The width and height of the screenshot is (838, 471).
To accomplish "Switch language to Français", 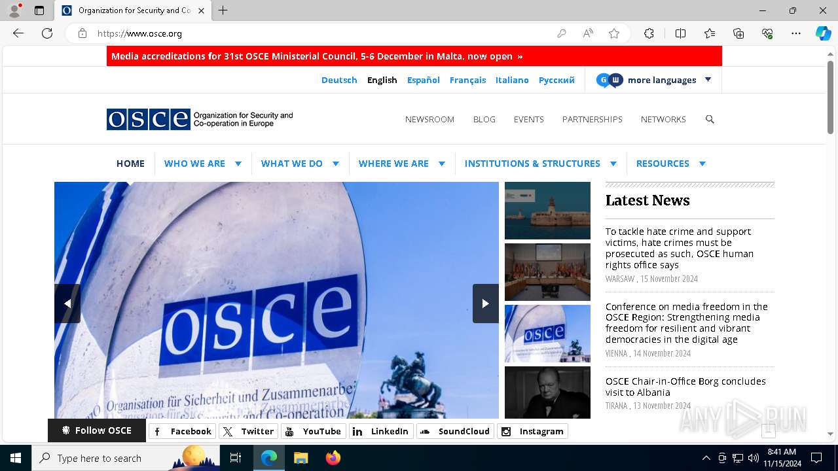I will point(467,80).
